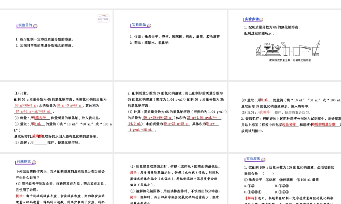Screen dimensions: 341x204
Task: Choose answer option B. ①②③
Action: click(282, 186)
